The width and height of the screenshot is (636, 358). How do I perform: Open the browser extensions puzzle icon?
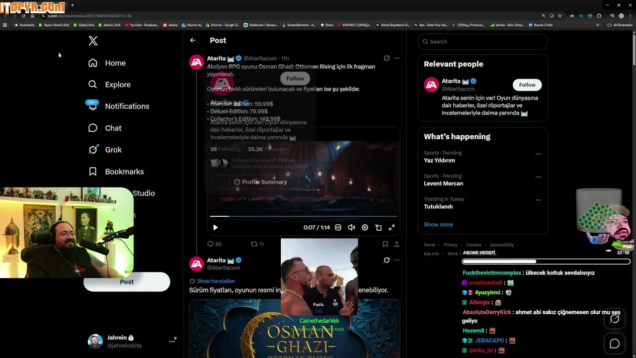click(599, 16)
